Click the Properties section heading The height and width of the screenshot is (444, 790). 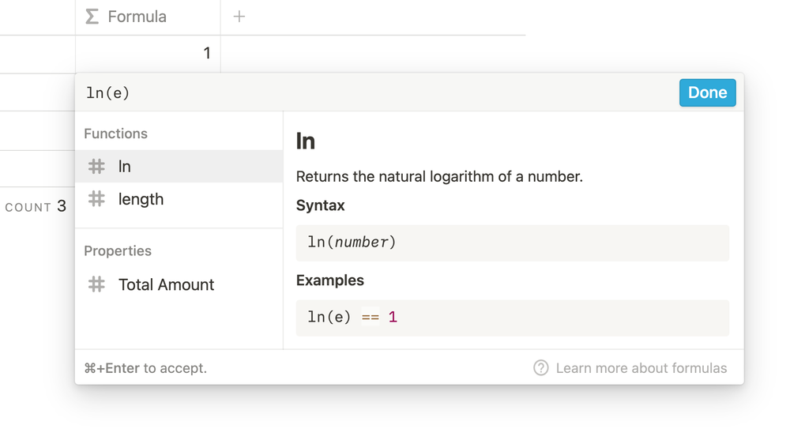(118, 250)
